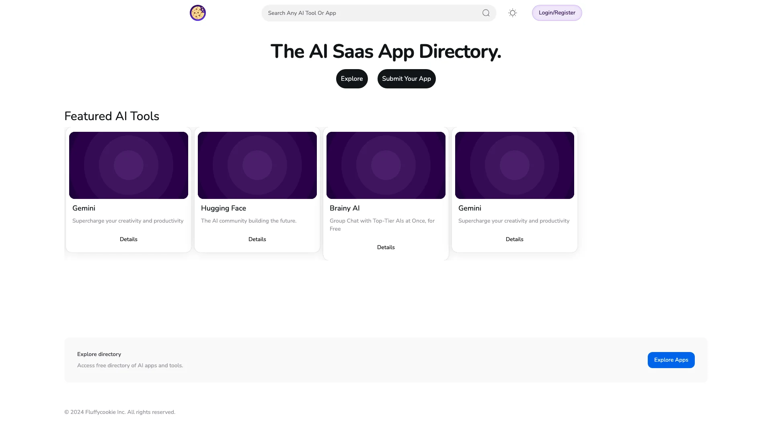This screenshot has height=434, width=772.
Task: Click the Fluffycookie cookie logo
Action: coord(198,13)
